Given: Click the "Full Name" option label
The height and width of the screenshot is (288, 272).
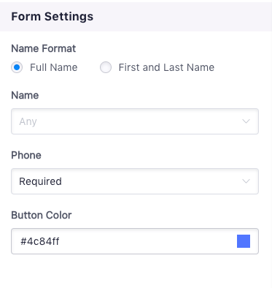Looking at the screenshot, I should point(54,67).
